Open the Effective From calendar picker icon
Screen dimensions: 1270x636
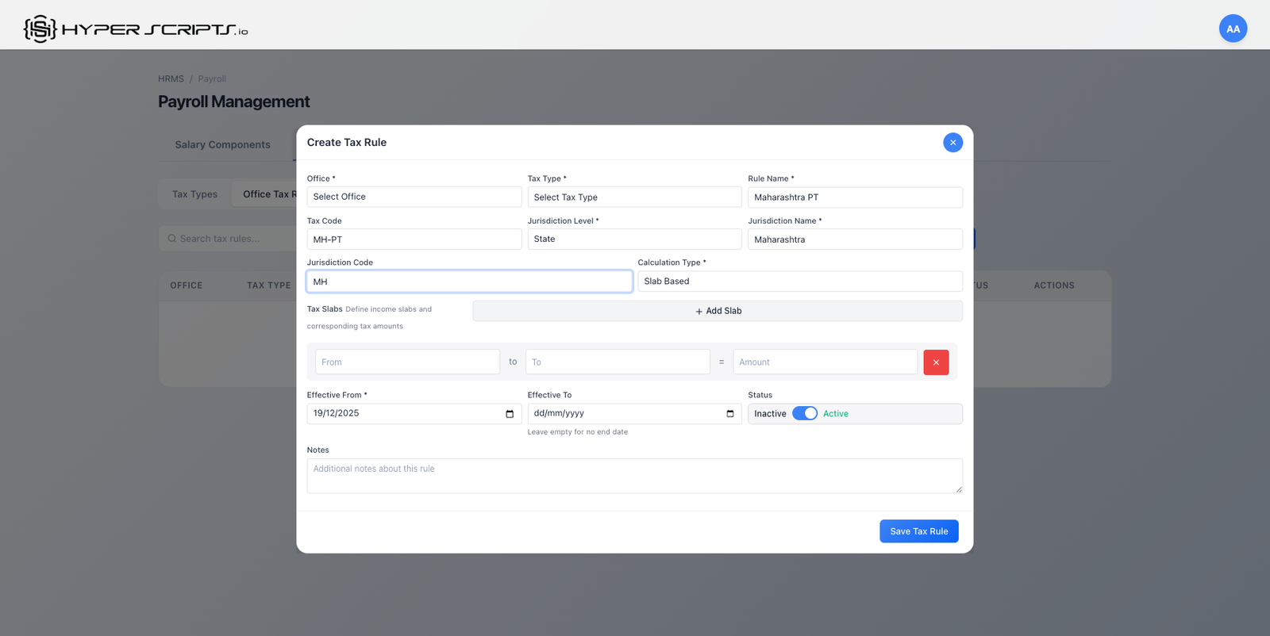[510, 414]
